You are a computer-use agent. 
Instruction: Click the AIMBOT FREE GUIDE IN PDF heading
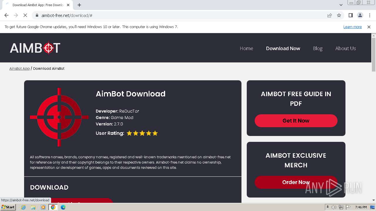tap(296, 99)
